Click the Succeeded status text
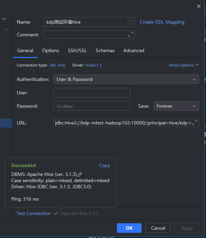Image resolution: width=206 pixels, height=238 pixels. 24,165
